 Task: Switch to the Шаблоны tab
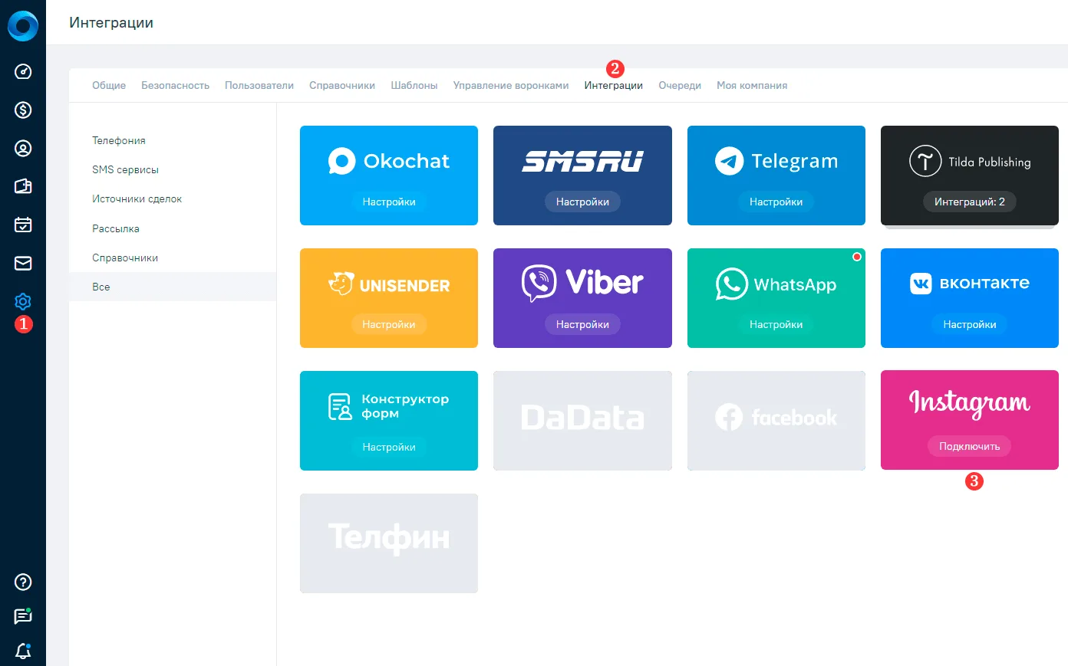pyautogui.click(x=414, y=85)
